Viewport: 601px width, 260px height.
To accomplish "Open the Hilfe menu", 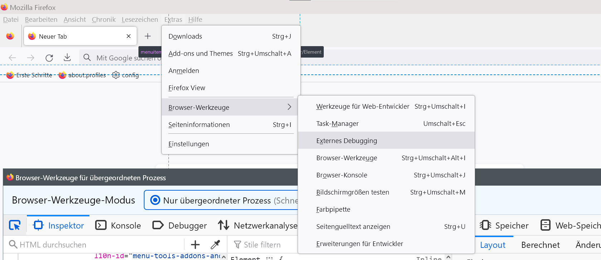I will pyautogui.click(x=195, y=20).
